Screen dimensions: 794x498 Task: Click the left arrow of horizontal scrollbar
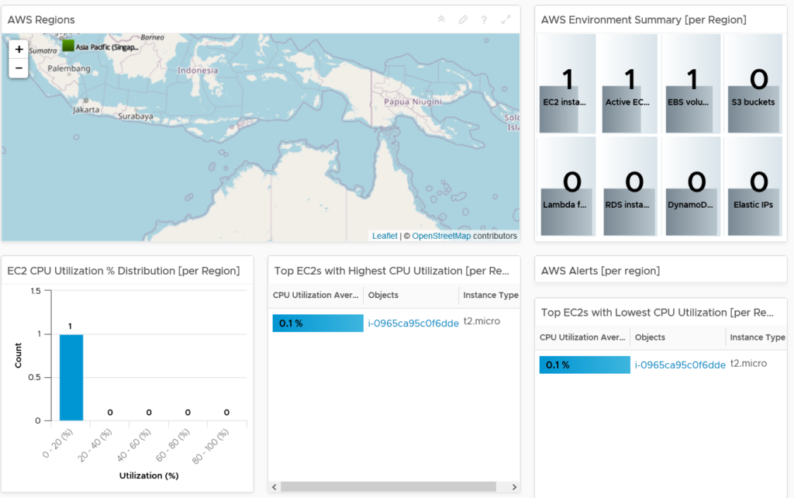click(x=274, y=487)
